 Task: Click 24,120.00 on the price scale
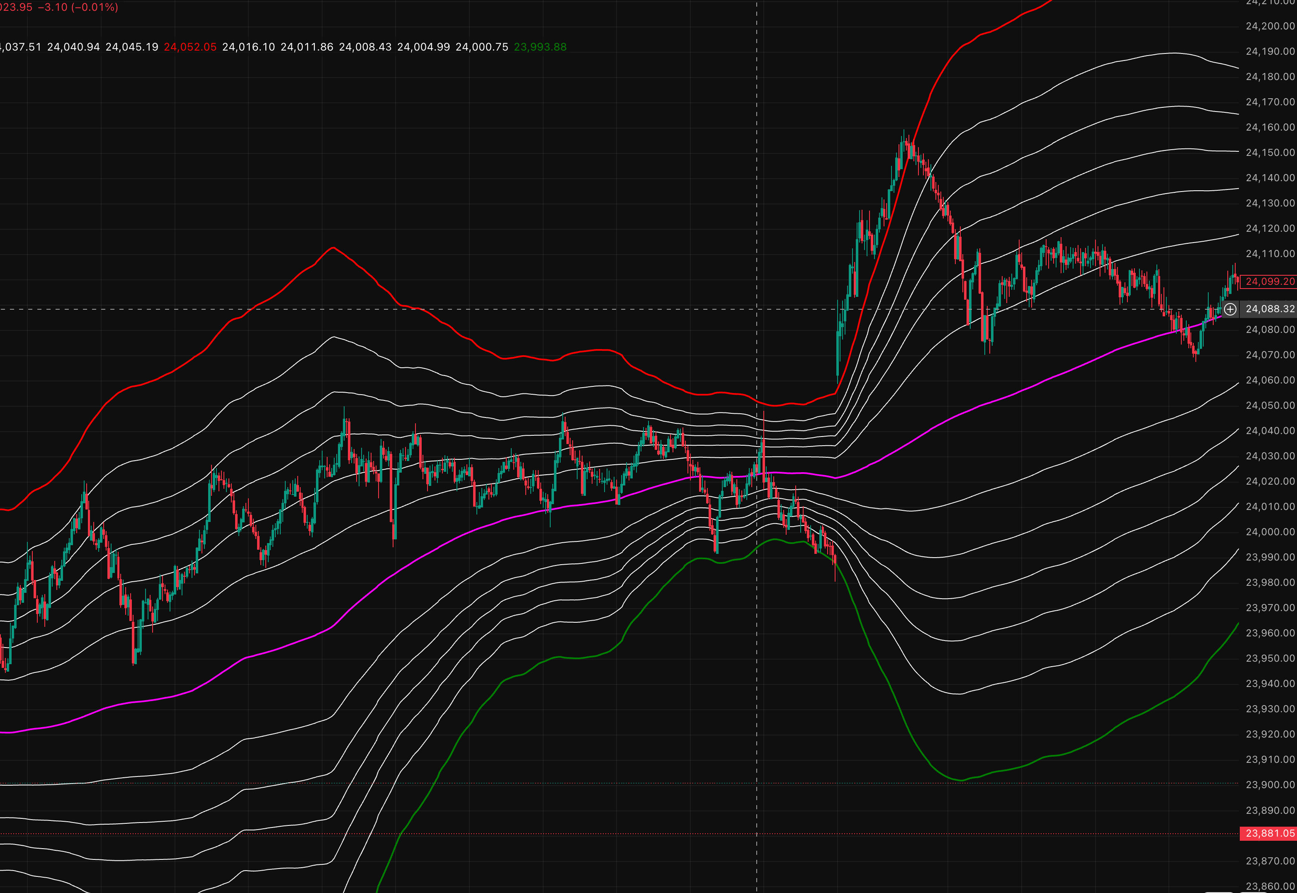click(x=1270, y=228)
